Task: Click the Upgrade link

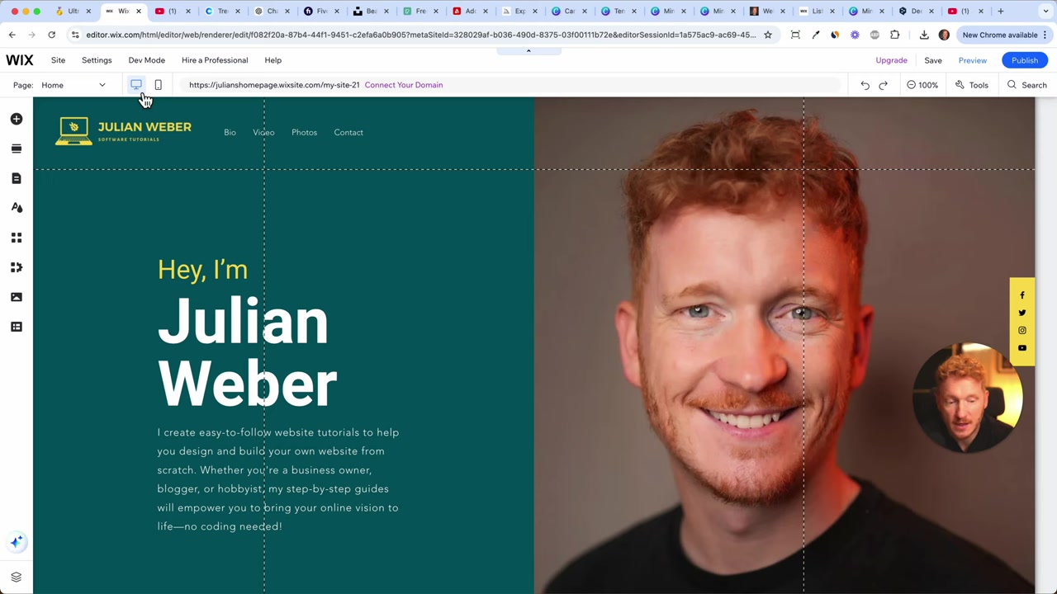Action: (891, 60)
